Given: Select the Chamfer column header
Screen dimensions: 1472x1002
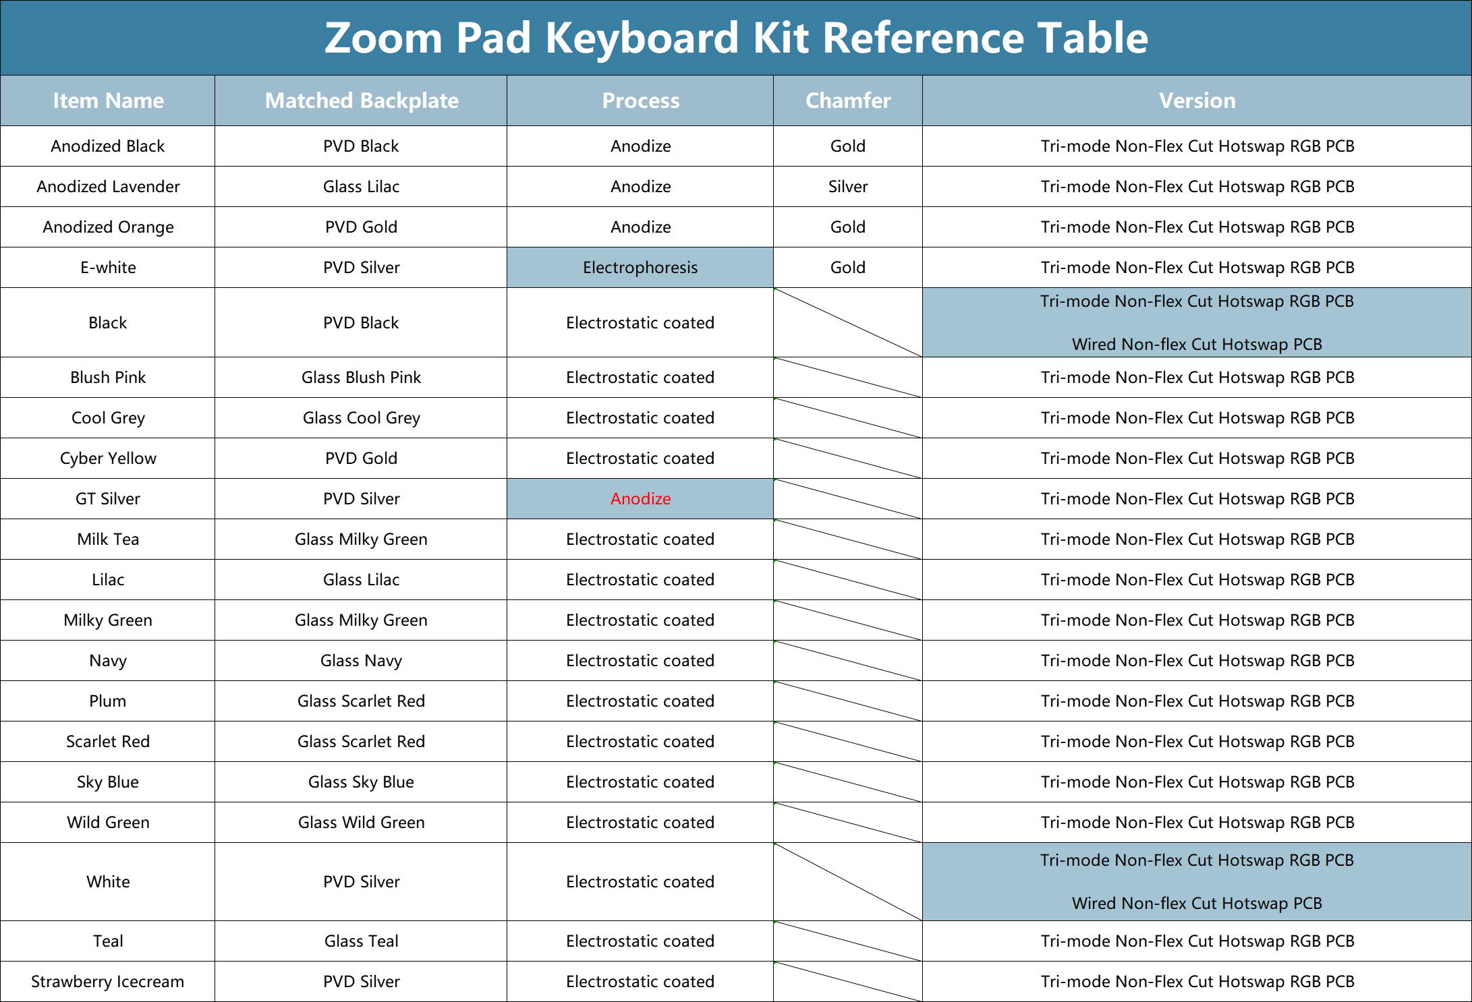Looking at the screenshot, I should coord(848,100).
